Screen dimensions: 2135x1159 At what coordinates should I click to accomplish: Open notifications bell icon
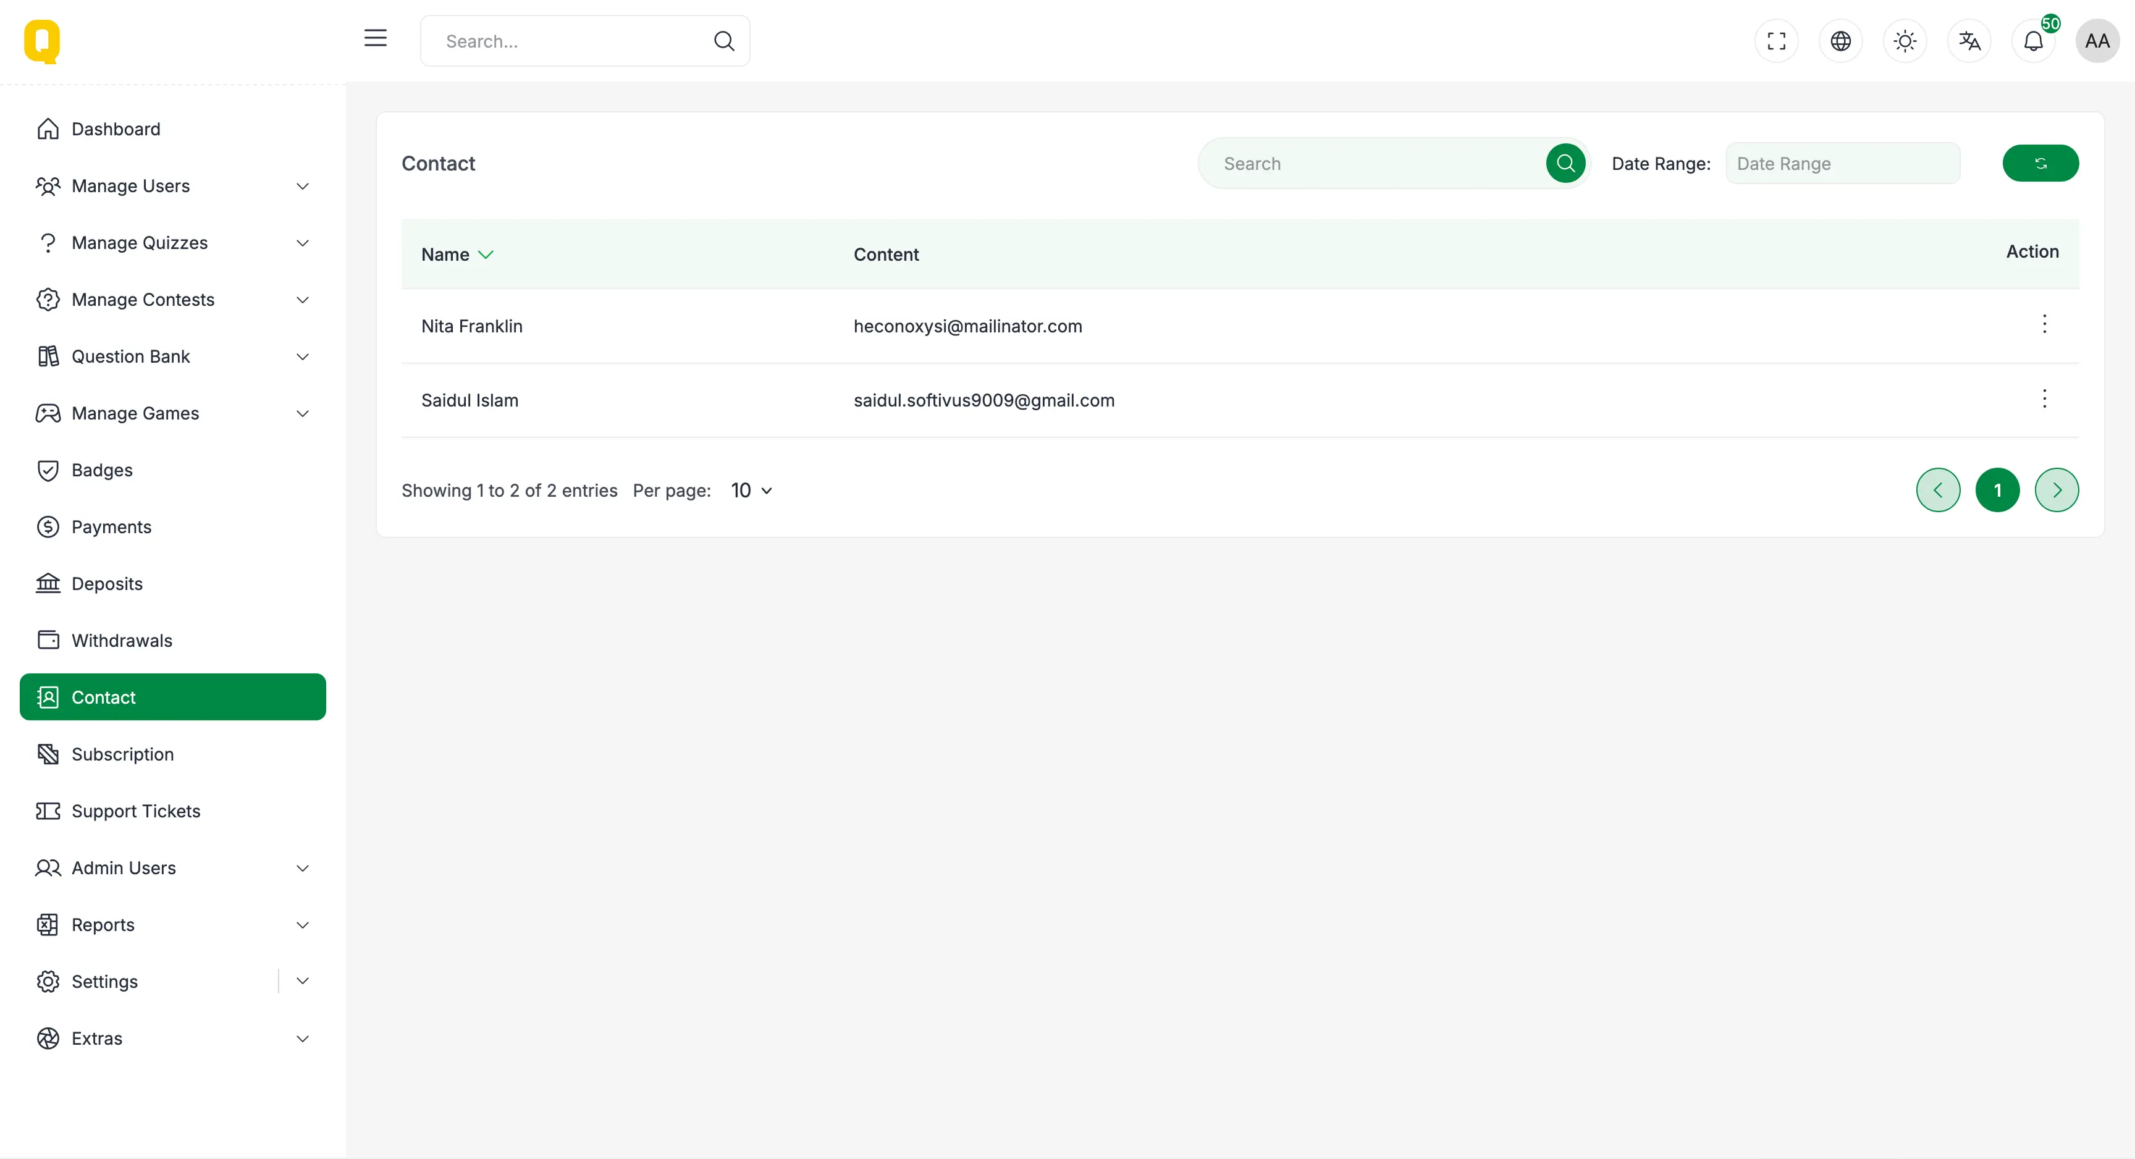pyautogui.click(x=2033, y=41)
